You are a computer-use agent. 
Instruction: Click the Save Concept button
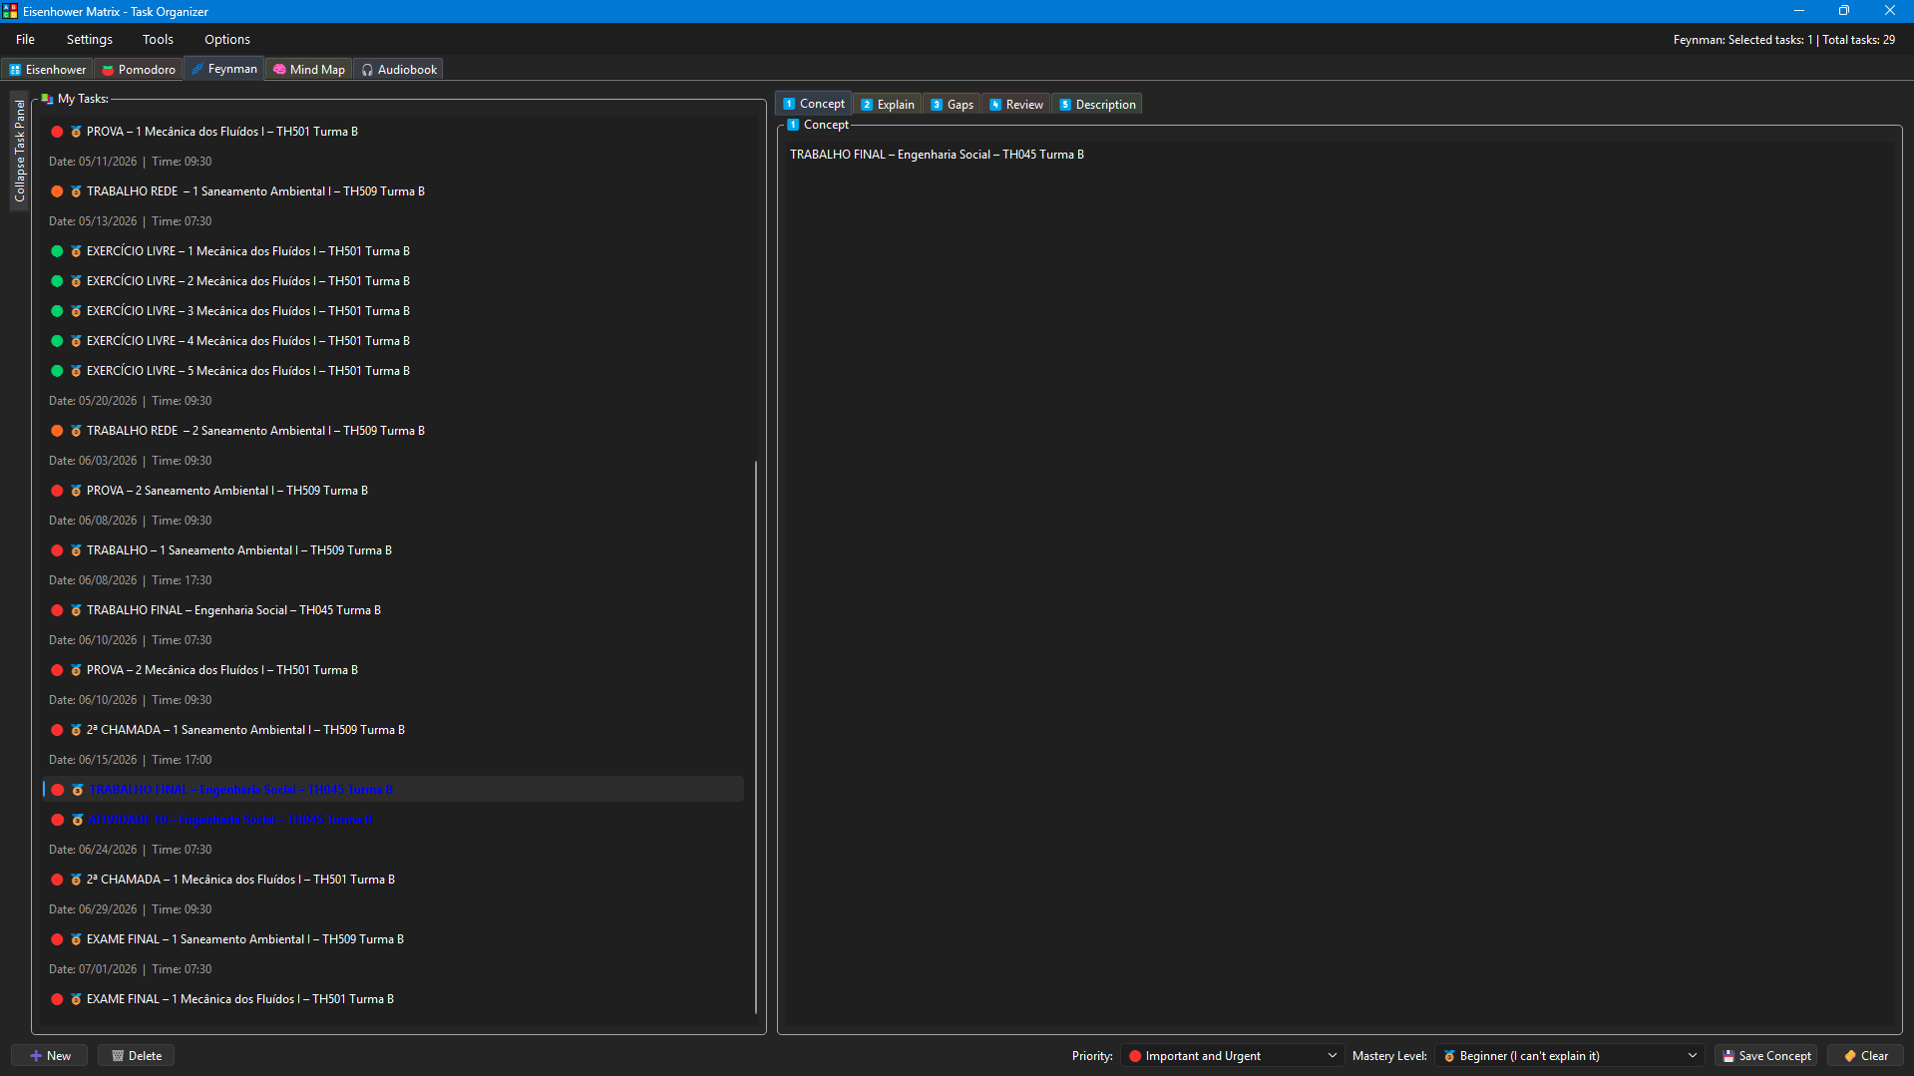(x=1765, y=1056)
